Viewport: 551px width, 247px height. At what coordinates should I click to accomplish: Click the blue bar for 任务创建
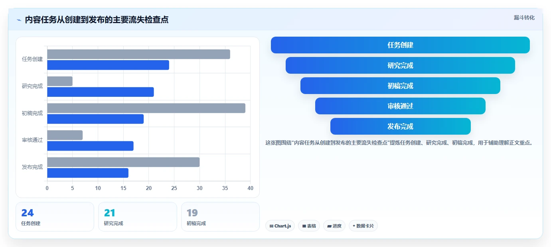click(x=108, y=65)
